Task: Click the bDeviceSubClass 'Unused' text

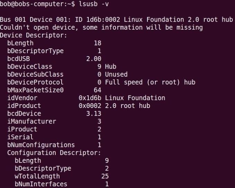Action: (x=116, y=75)
